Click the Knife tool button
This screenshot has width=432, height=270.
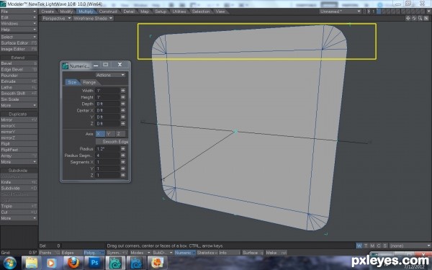point(19,182)
